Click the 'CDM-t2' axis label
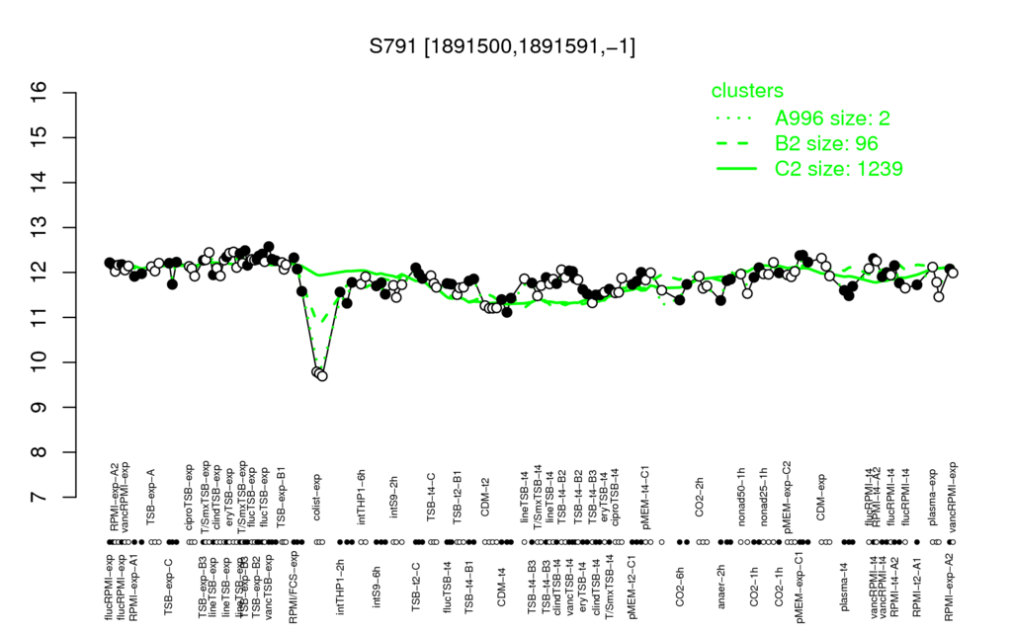Screen dimensions: 1012x632 click(x=486, y=498)
